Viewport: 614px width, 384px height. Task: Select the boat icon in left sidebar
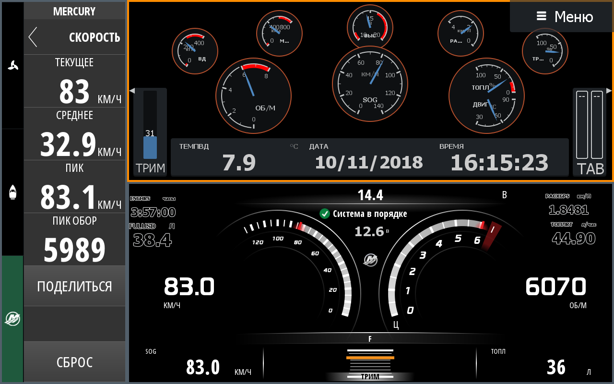12,192
